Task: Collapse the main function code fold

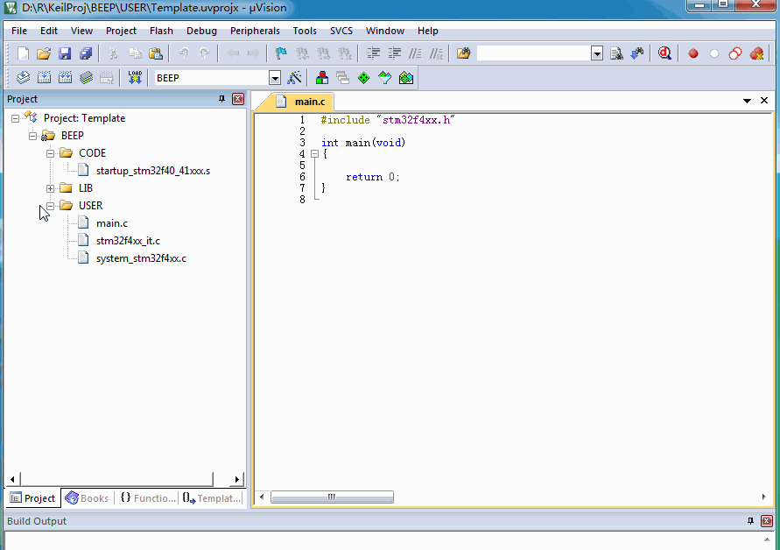Action: (x=314, y=154)
